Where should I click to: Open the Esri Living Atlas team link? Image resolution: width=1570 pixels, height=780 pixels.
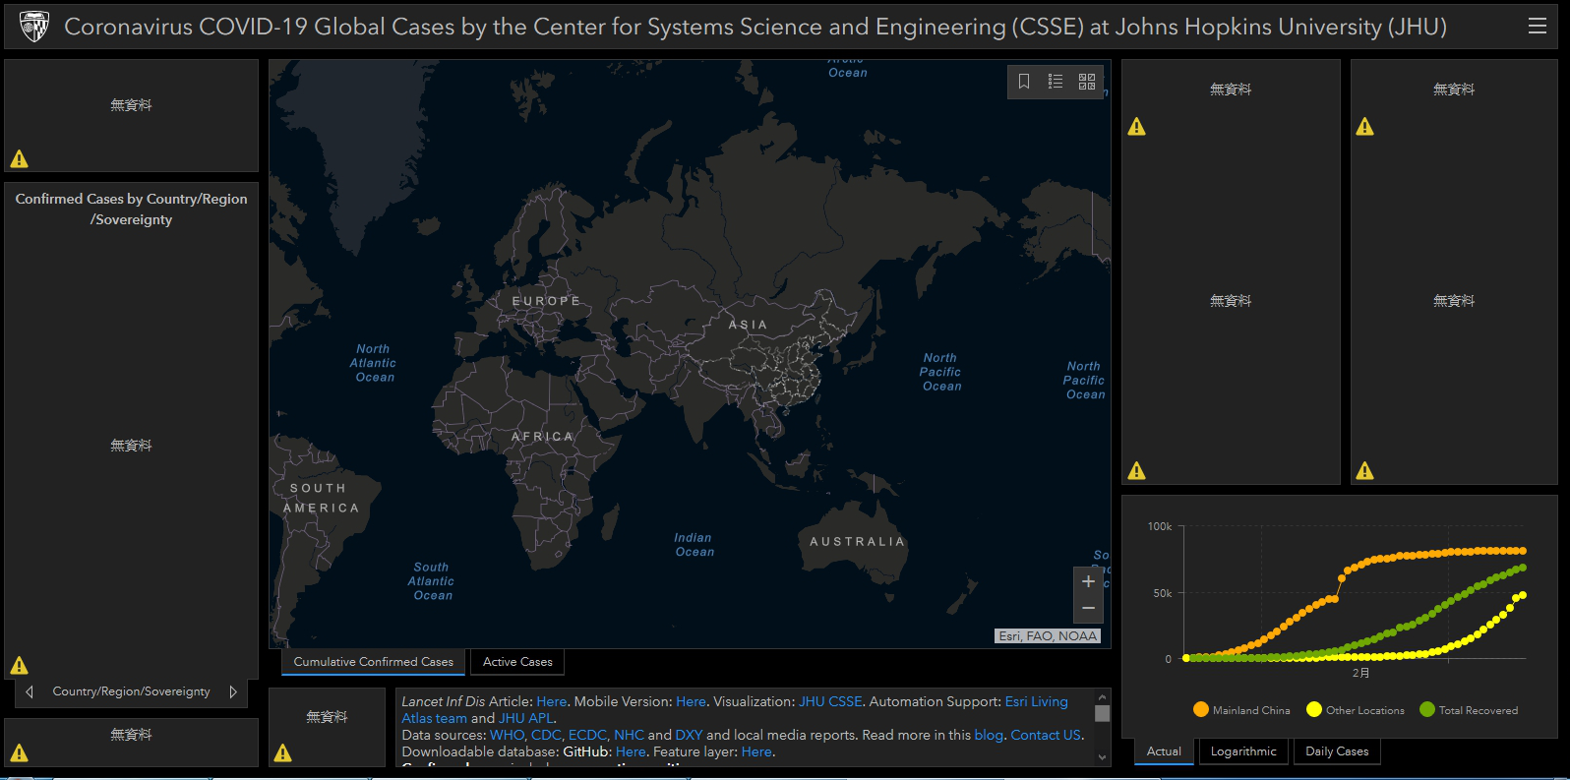[x=1036, y=701]
